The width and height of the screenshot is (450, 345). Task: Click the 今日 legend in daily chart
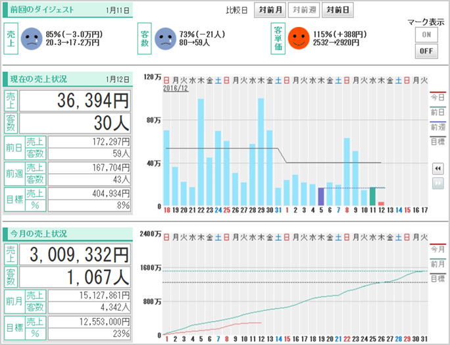pos(438,97)
